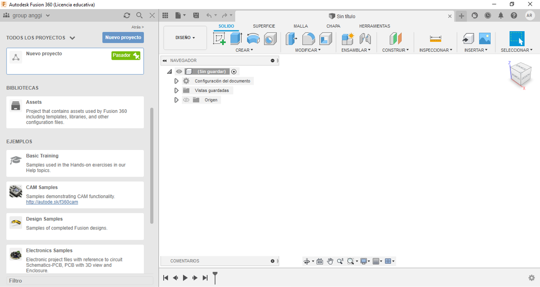Open the ENSAMBLAR dropdown menu
This screenshot has height=287, width=540.
[356, 50]
